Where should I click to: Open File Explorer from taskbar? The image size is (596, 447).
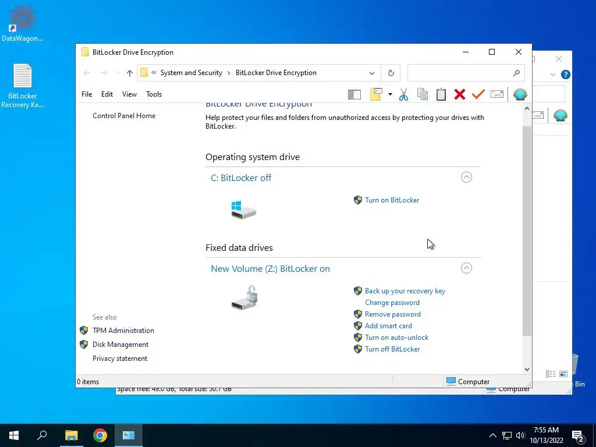pyautogui.click(x=71, y=435)
